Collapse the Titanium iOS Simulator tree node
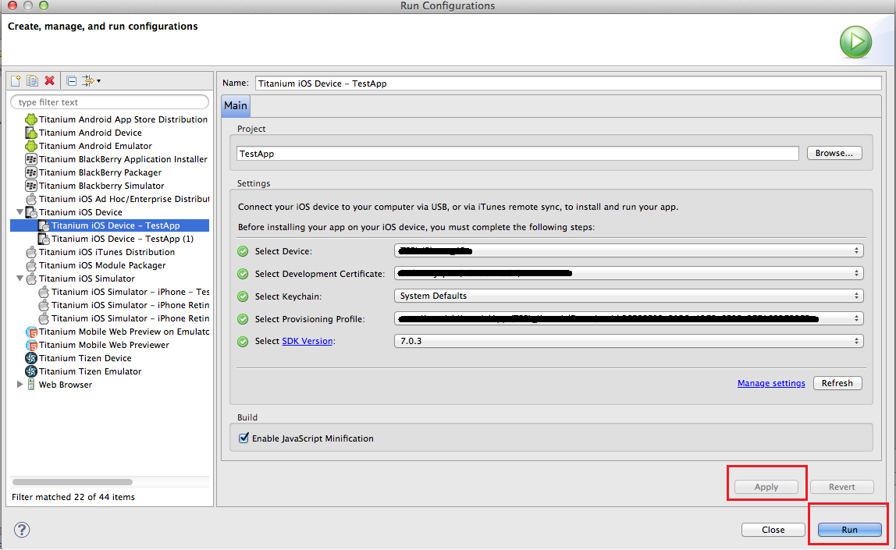 click(20, 279)
